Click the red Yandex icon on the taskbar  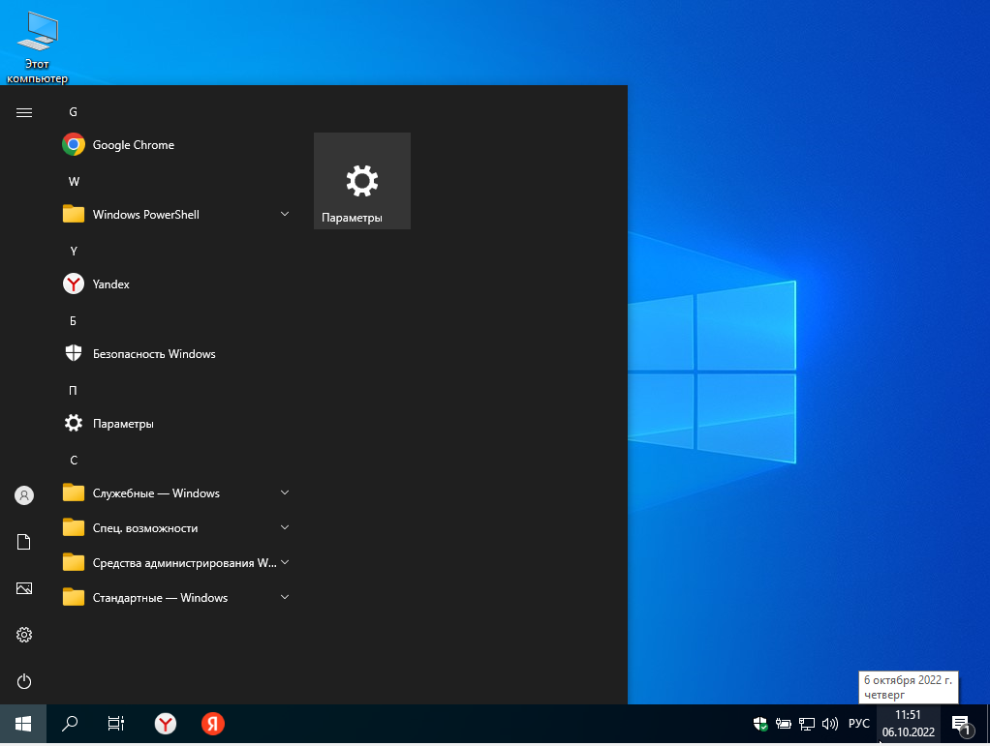213,724
